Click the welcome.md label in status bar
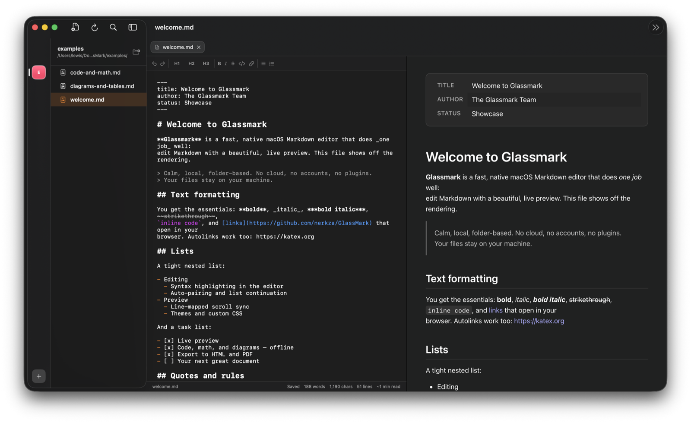The image size is (691, 423). pos(165,387)
